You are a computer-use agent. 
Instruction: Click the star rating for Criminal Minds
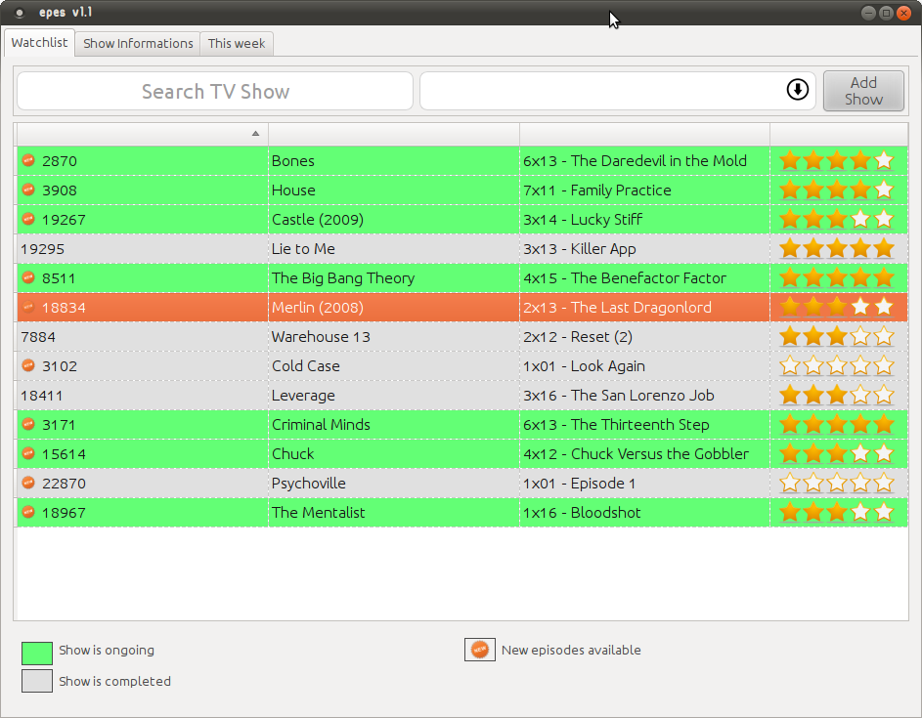836,424
